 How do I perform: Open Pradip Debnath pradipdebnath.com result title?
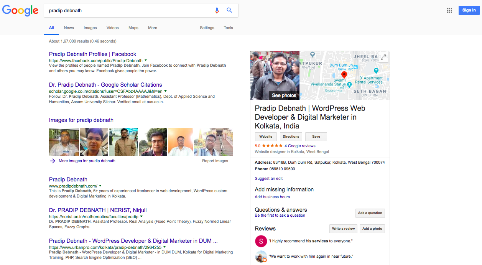point(68,179)
